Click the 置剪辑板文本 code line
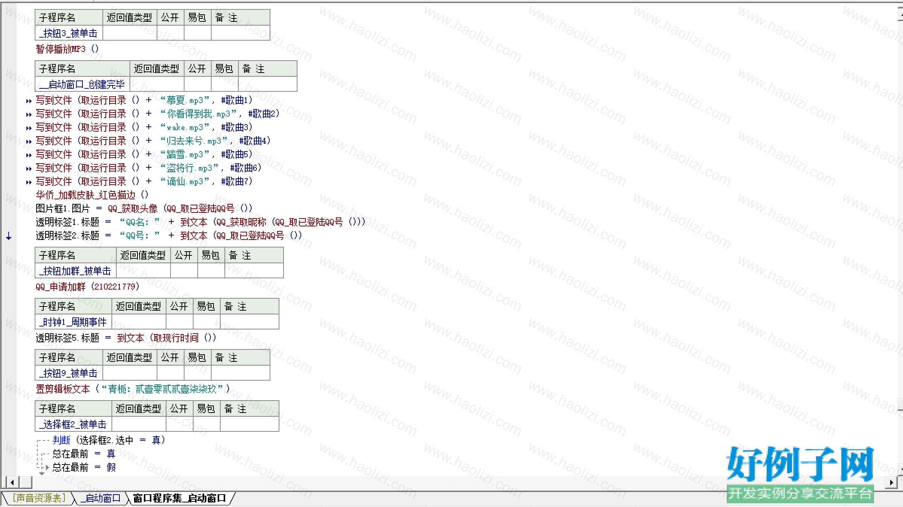Viewport: 903px width, 507px height. coord(133,389)
